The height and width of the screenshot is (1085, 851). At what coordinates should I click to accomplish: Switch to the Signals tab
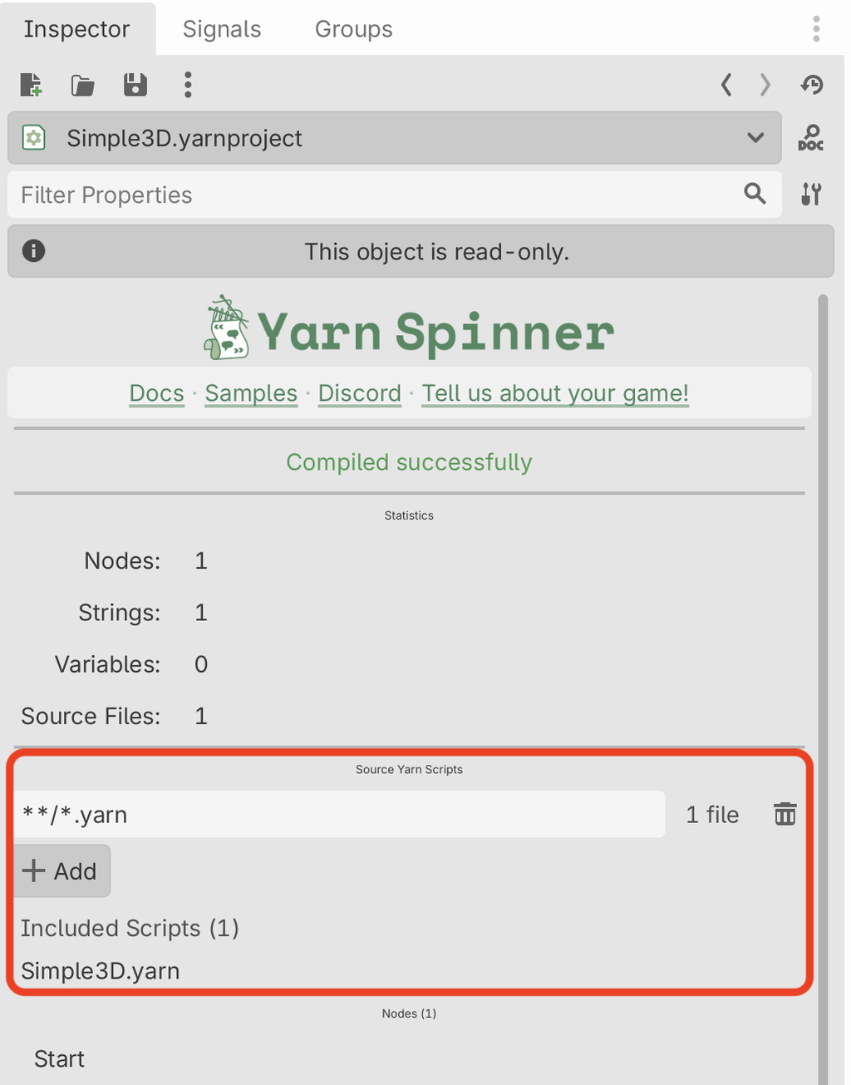click(x=222, y=29)
